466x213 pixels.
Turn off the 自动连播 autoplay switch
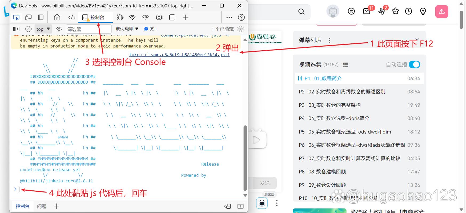pyautogui.click(x=414, y=64)
